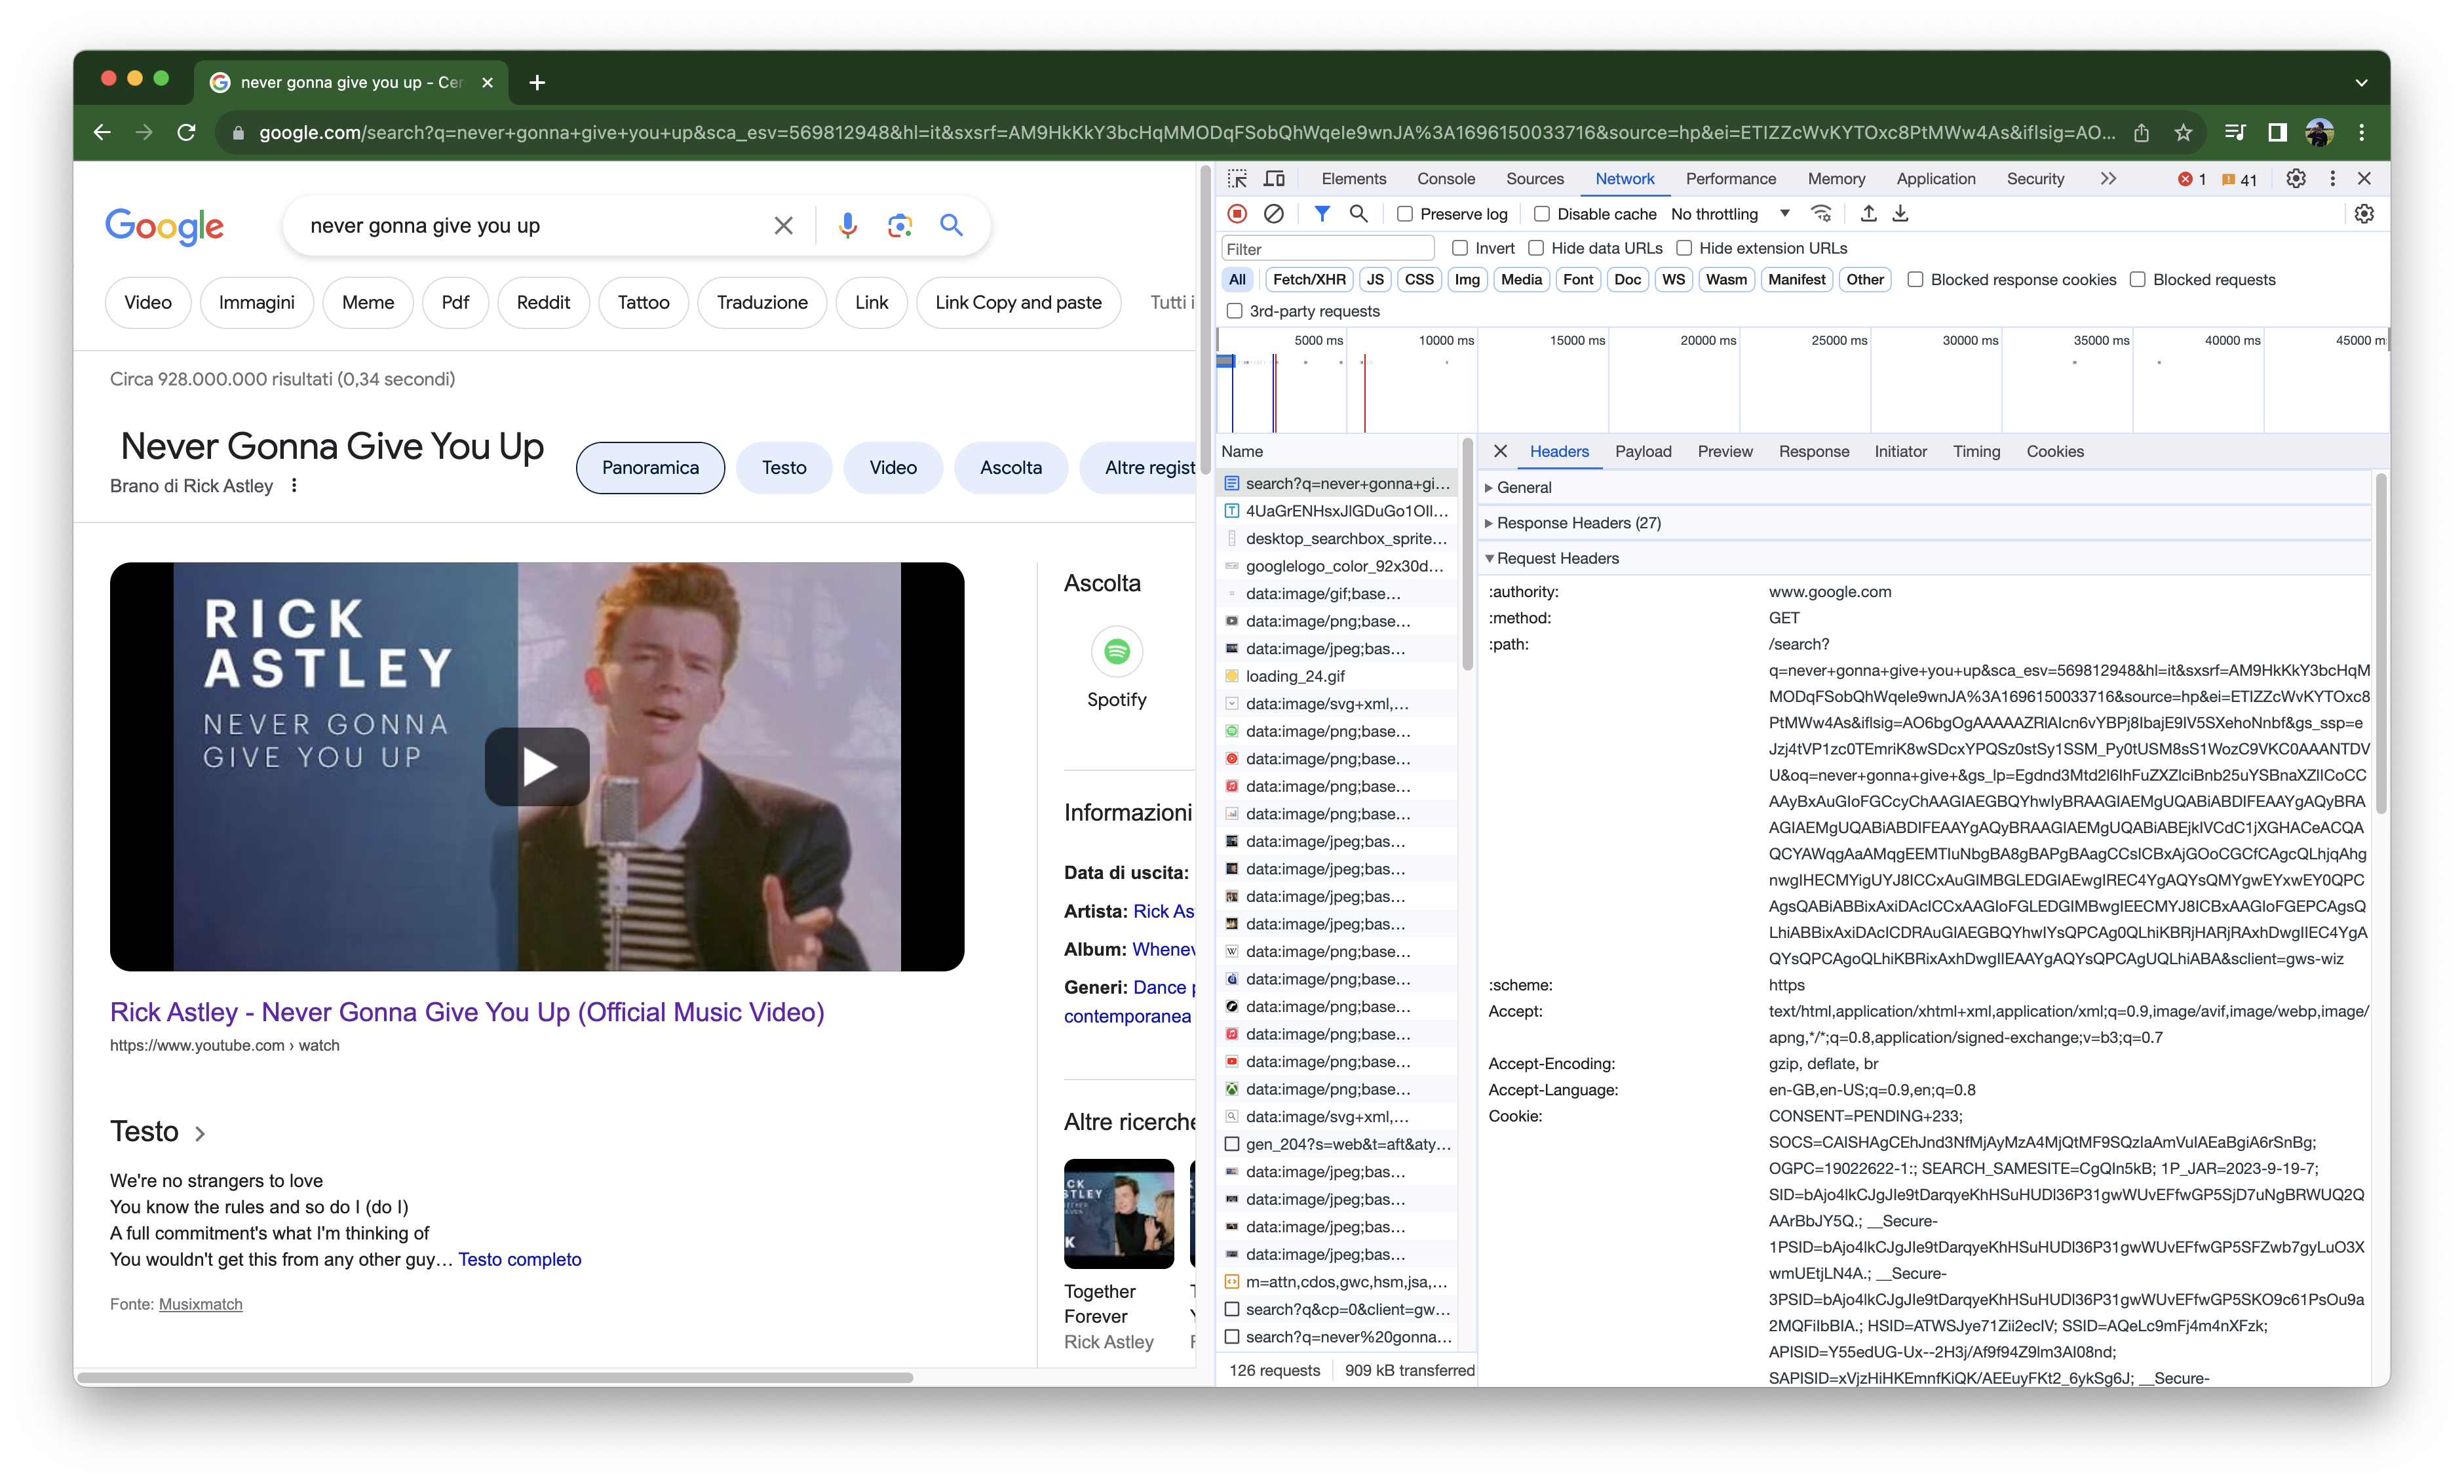The image size is (2464, 1484).
Task: Open the Payload tab
Action: point(1644,452)
